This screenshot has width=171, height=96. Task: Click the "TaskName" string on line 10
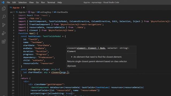pyautogui.click(x=37, y=42)
